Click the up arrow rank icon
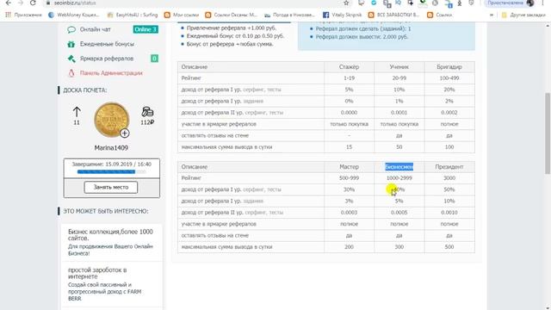This screenshot has height=310, width=551. coord(77,112)
